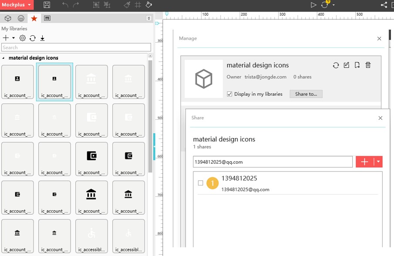Image resolution: width=394 pixels, height=256 pixels.
Task: Click the sync icon with badge
Action: tap(325, 4)
